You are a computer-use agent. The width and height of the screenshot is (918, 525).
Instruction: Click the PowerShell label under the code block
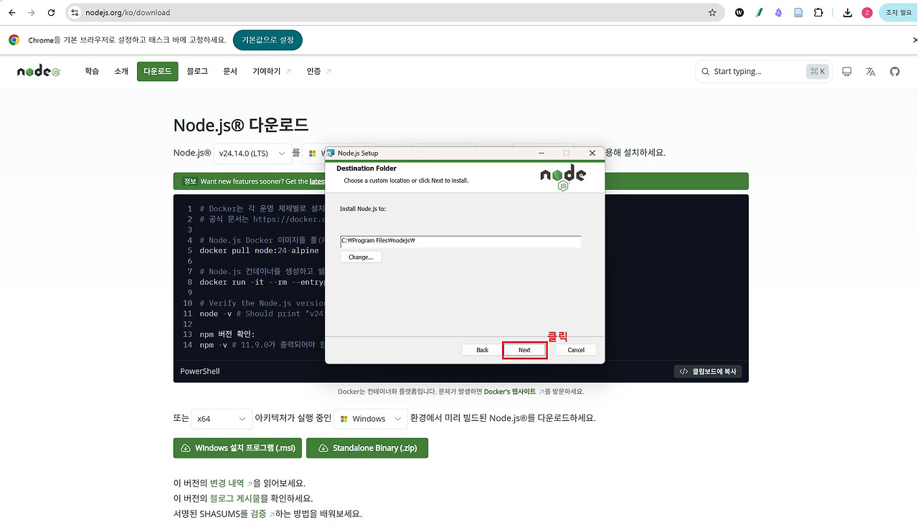pyautogui.click(x=200, y=372)
